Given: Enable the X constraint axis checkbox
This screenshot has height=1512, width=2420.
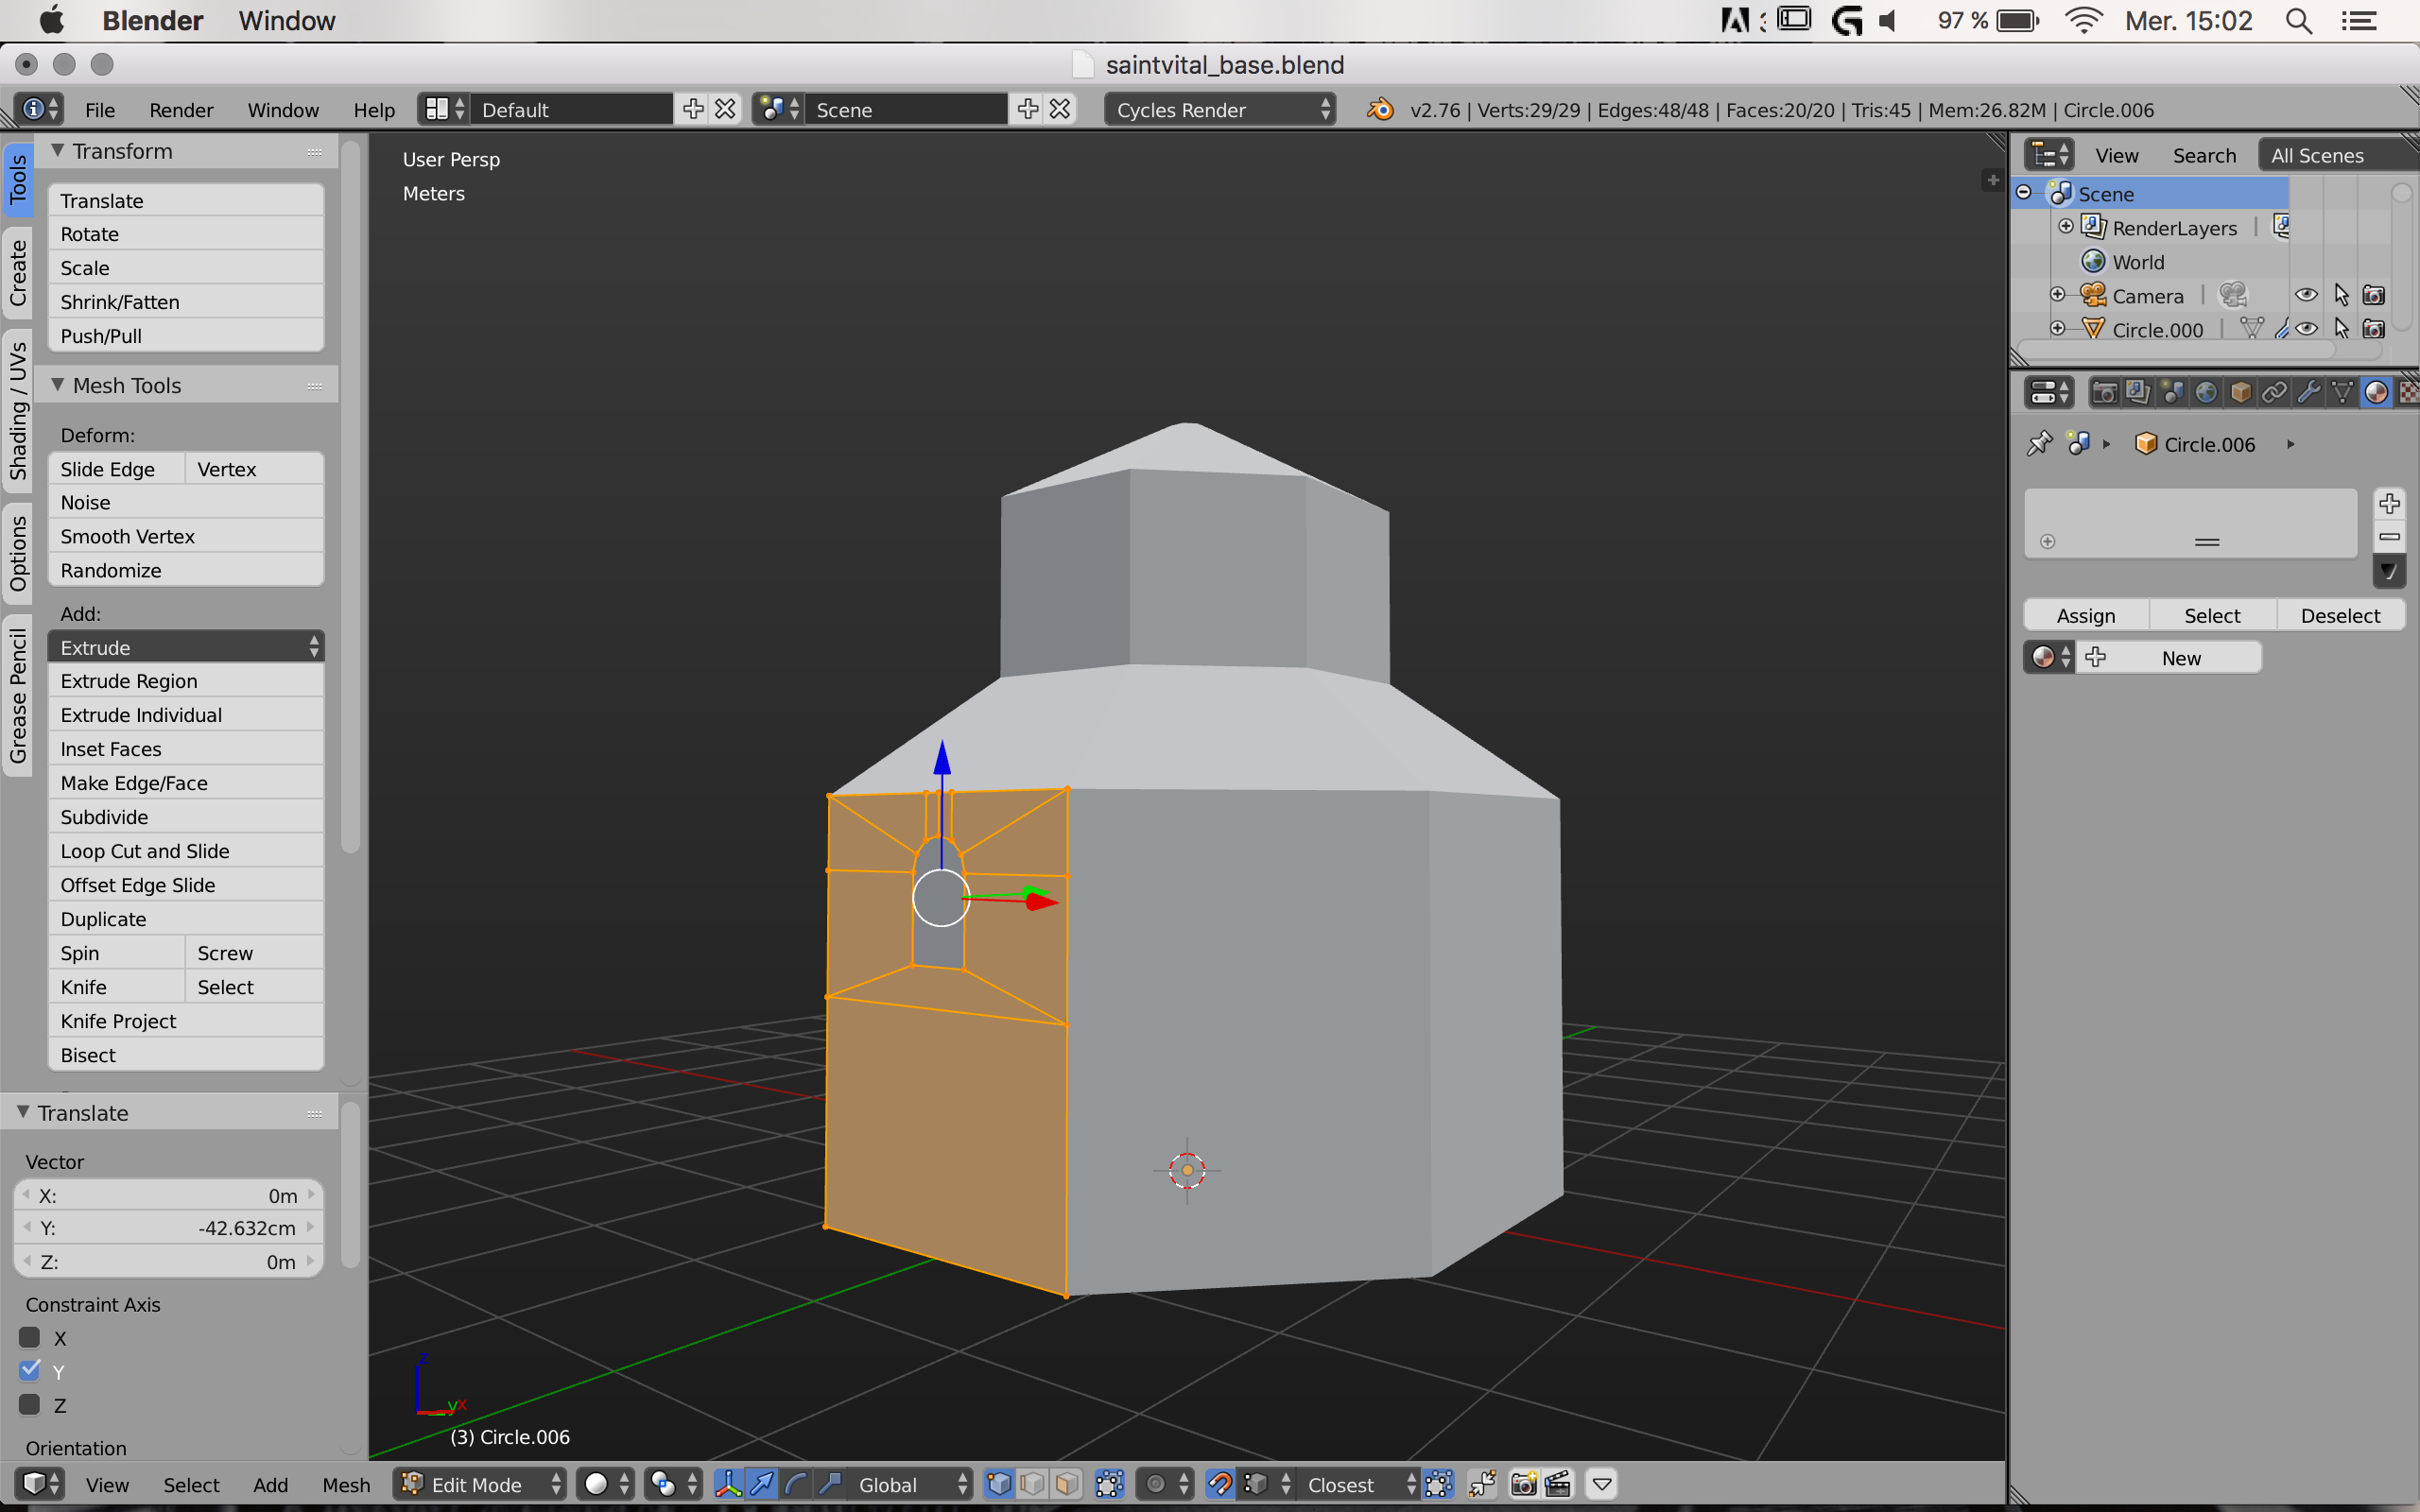Looking at the screenshot, I should 30,1338.
